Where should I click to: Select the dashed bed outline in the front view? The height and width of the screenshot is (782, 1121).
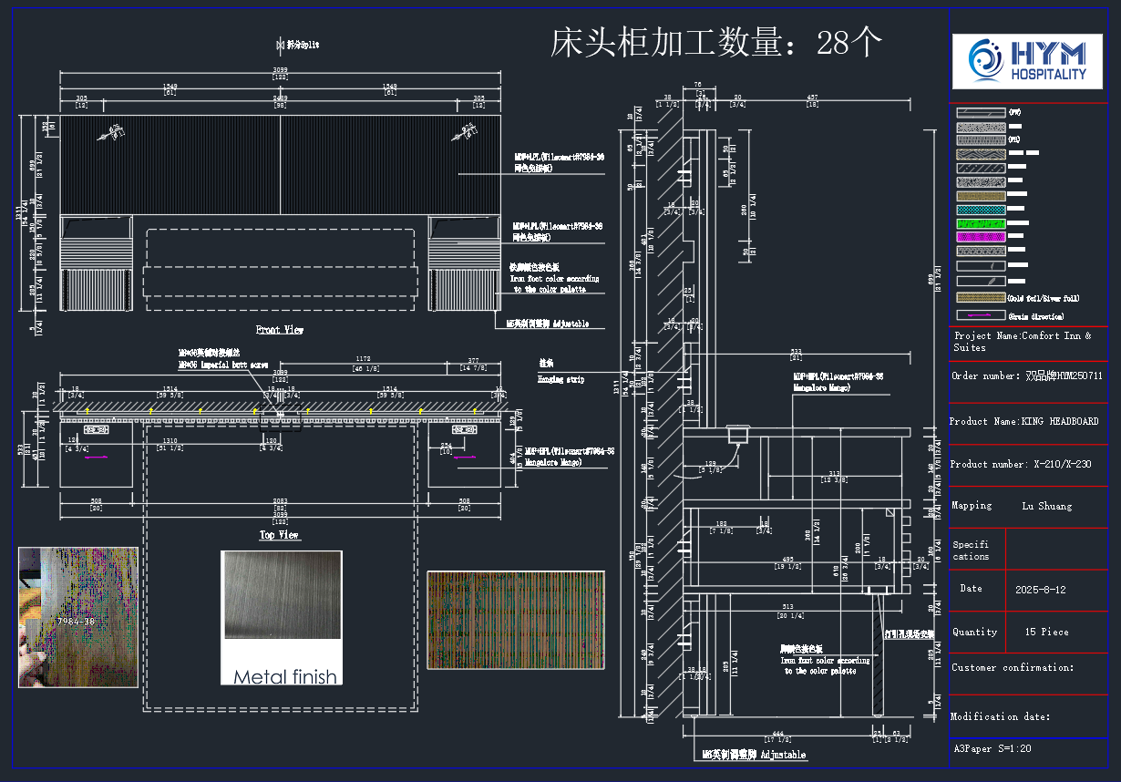[x=280, y=270]
